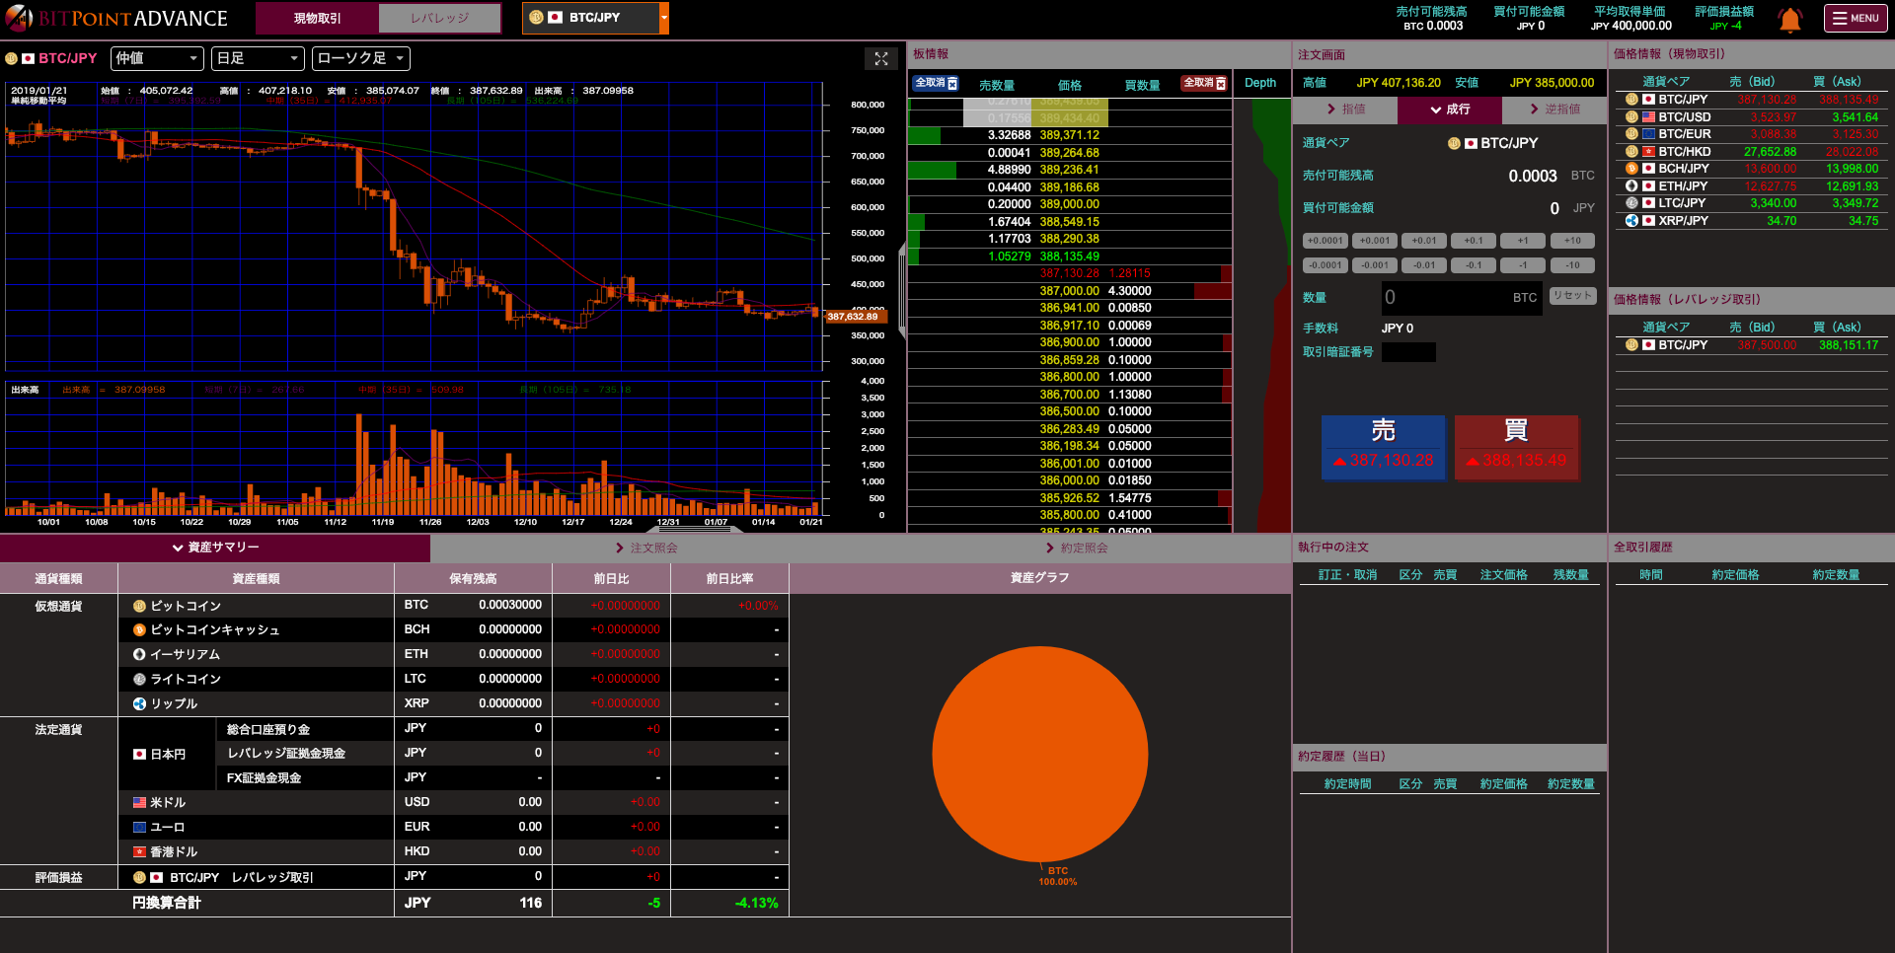Click the Hong Kong dollar flag icon
The width and height of the screenshot is (1895, 953).
click(140, 852)
